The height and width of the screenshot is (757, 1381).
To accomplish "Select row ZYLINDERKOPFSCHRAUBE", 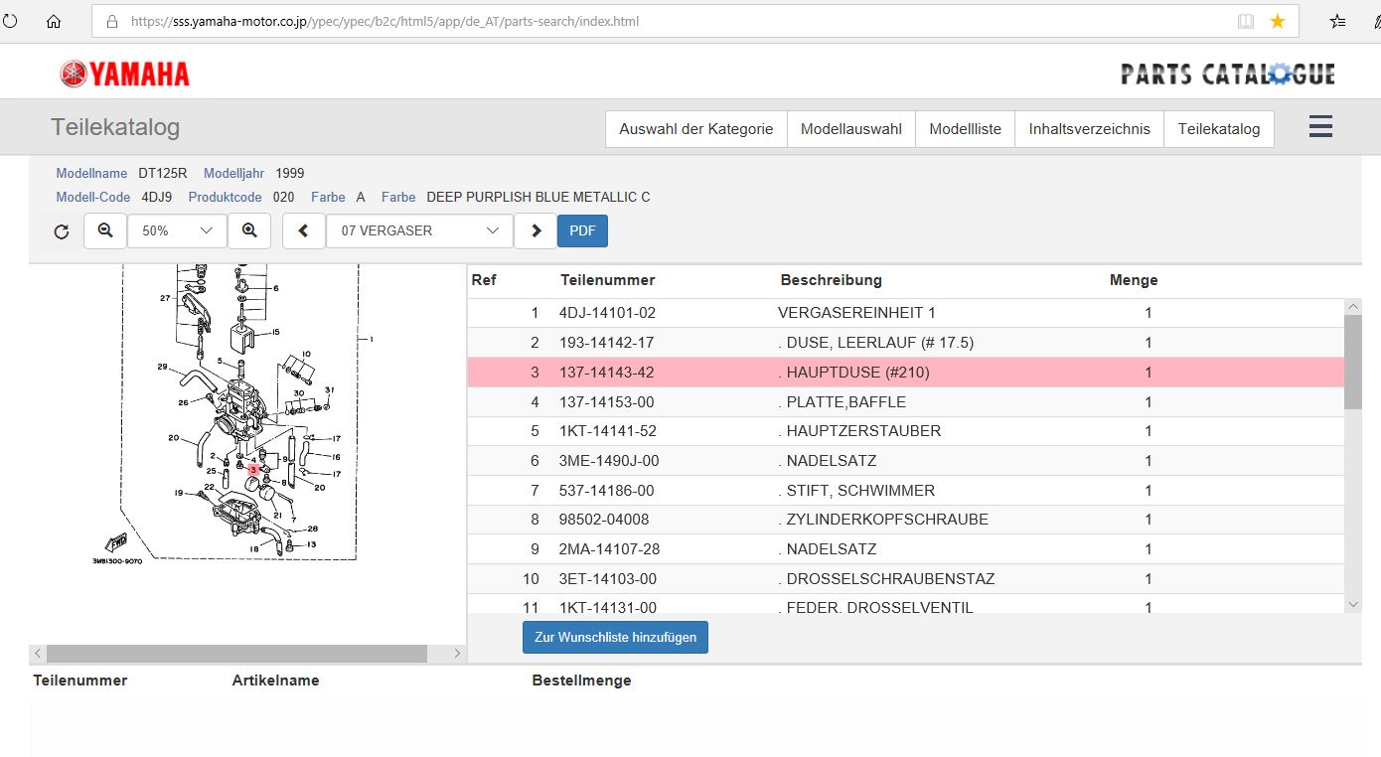I will [906, 520].
